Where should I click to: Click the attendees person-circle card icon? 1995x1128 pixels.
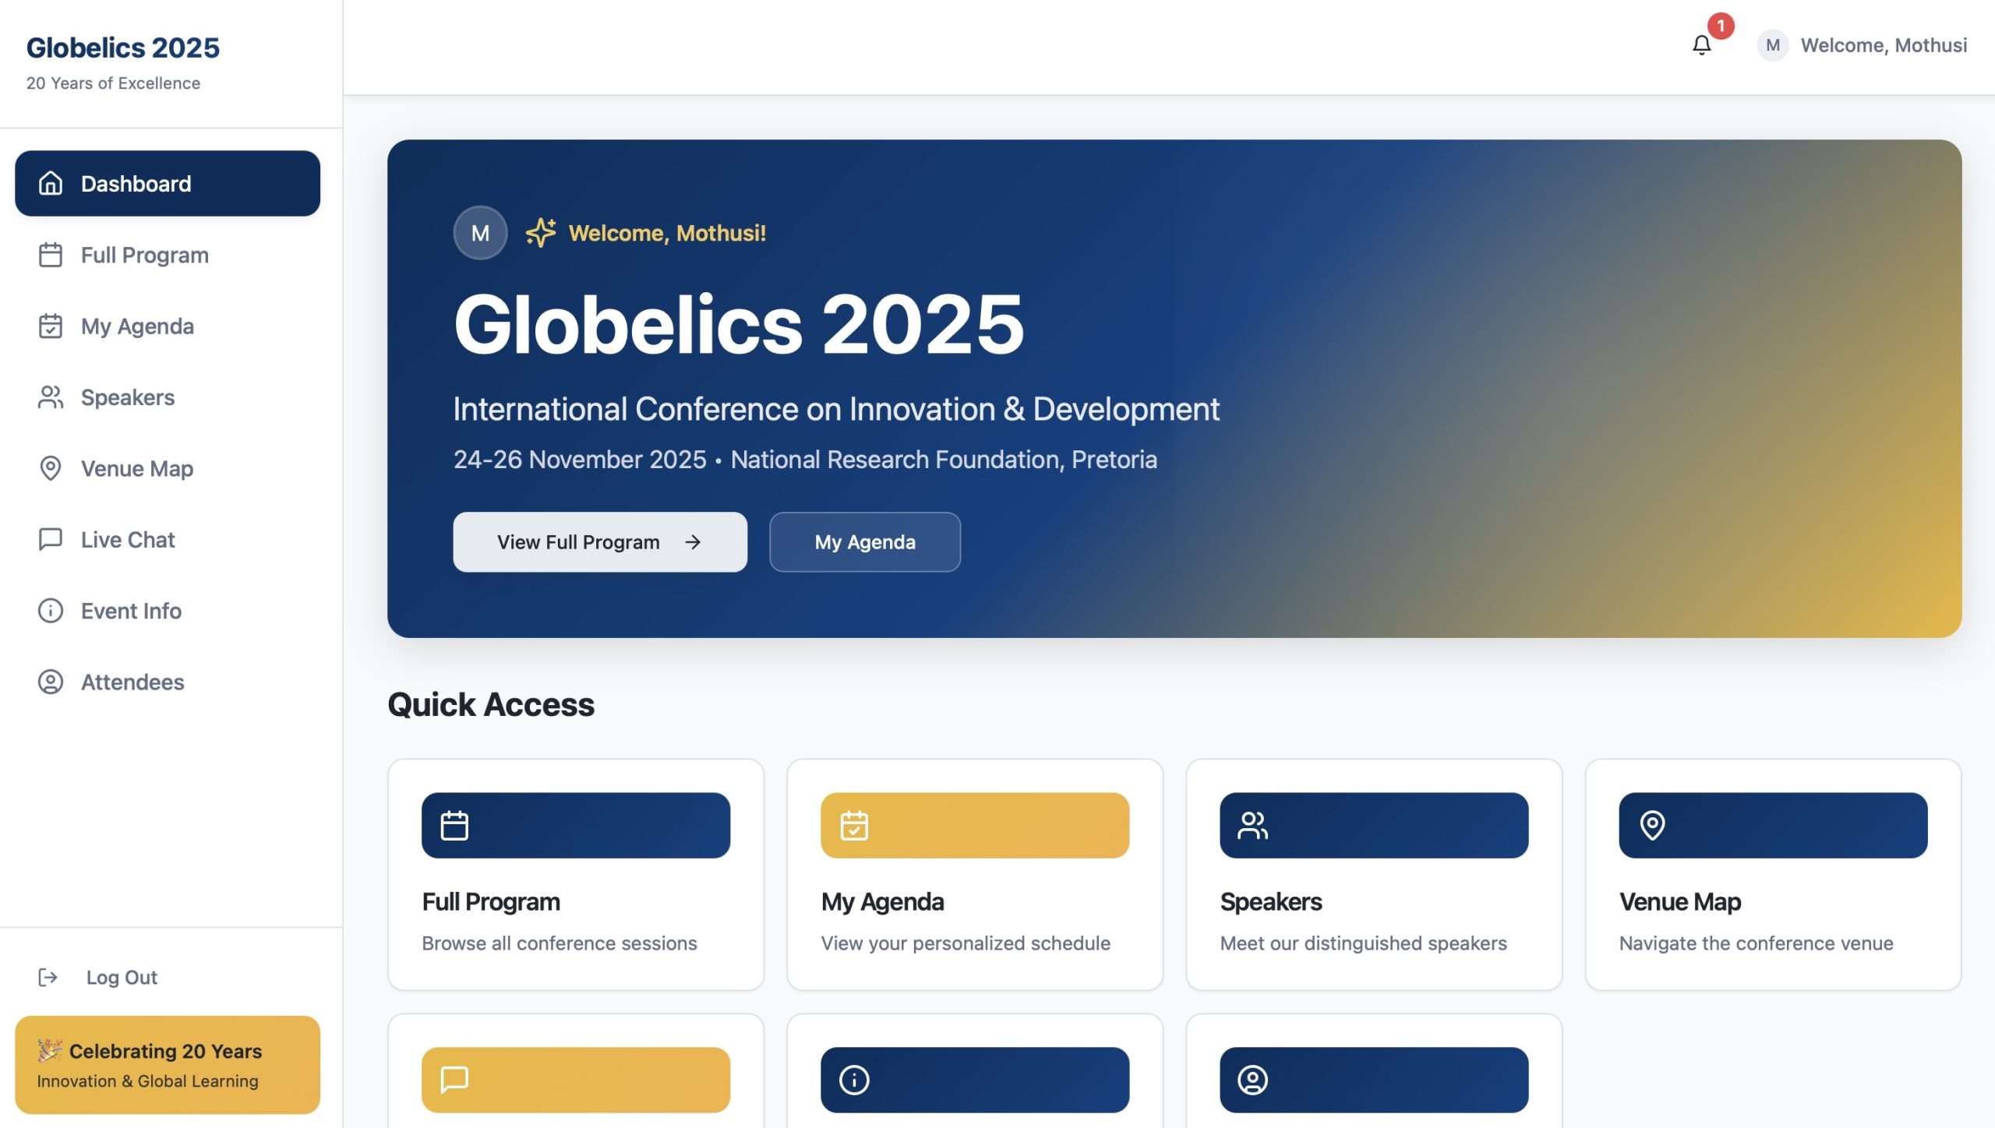[1252, 1080]
